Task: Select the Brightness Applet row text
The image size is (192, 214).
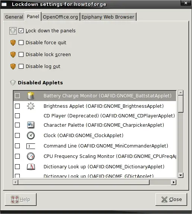Action: (104, 106)
